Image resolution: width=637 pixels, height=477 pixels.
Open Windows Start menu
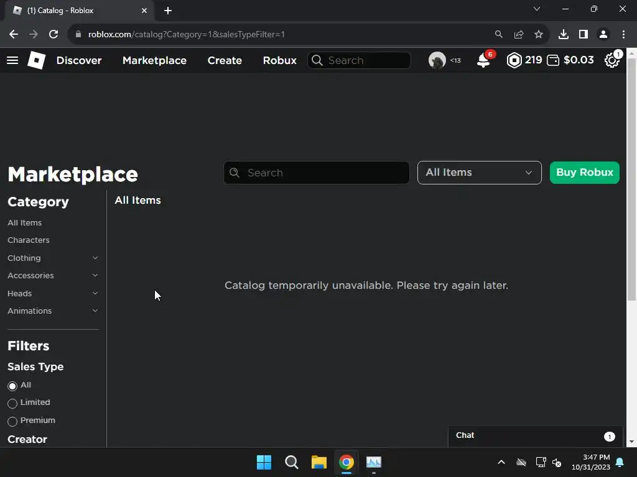click(x=264, y=462)
